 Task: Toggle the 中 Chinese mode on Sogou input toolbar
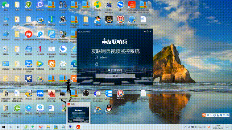(x=208, y=115)
